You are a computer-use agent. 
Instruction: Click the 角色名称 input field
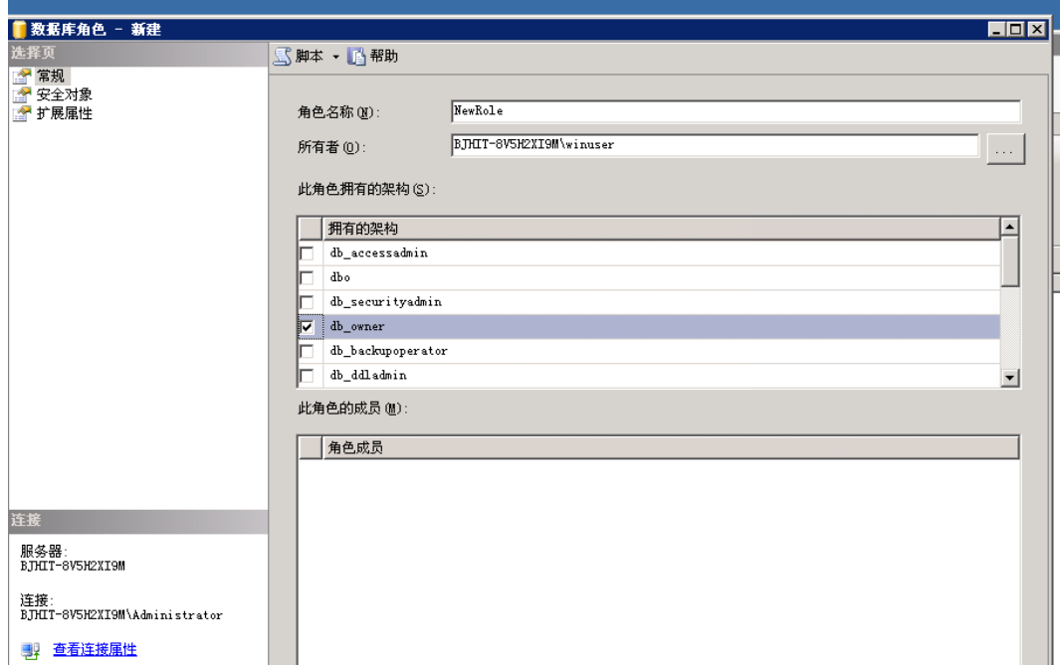coord(736,111)
